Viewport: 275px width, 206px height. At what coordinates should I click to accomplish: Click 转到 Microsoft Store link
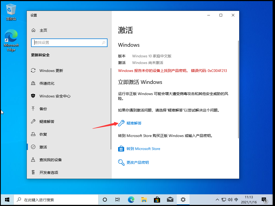[143, 149]
